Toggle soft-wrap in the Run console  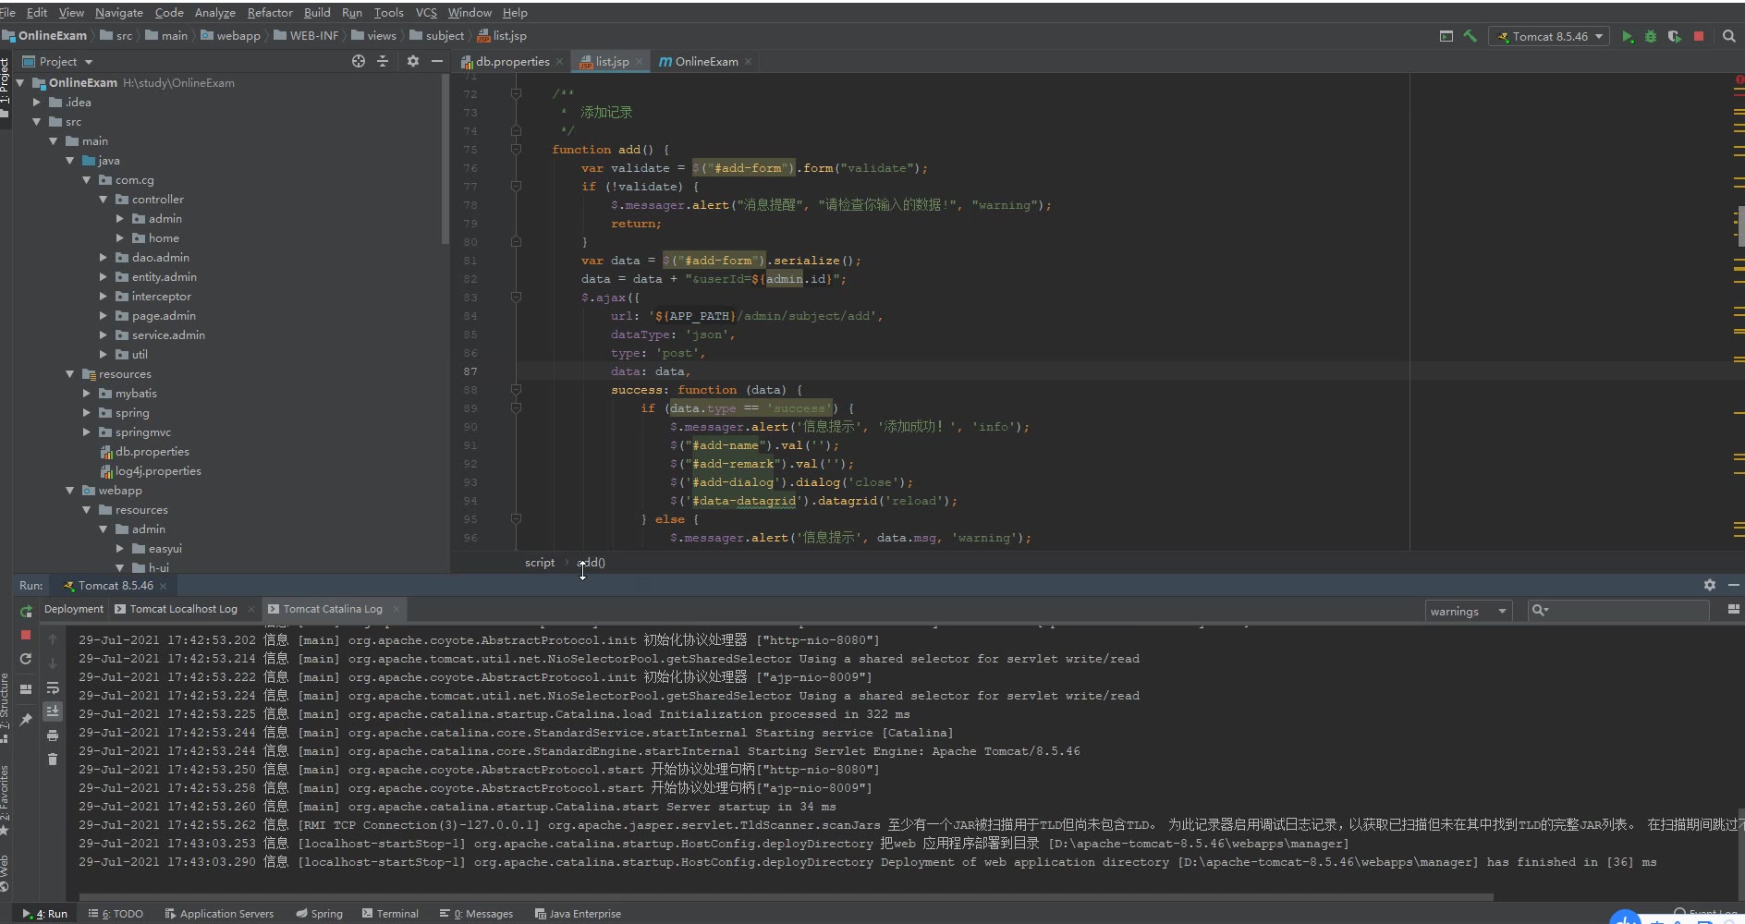point(53,687)
